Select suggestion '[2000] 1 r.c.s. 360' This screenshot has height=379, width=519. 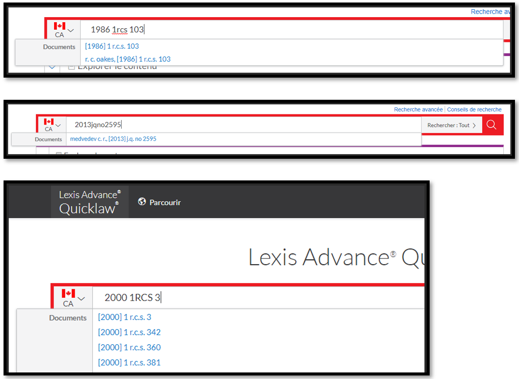tap(129, 347)
